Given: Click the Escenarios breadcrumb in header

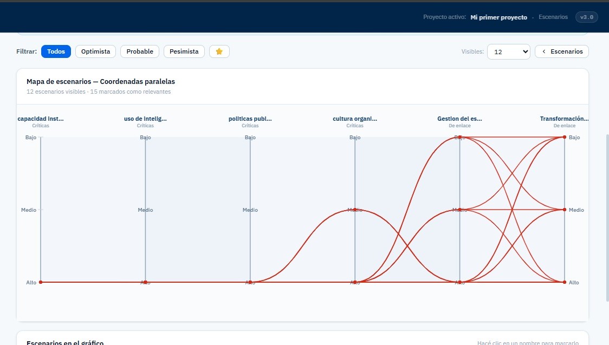Looking at the screenshot, I should [553, 17].
